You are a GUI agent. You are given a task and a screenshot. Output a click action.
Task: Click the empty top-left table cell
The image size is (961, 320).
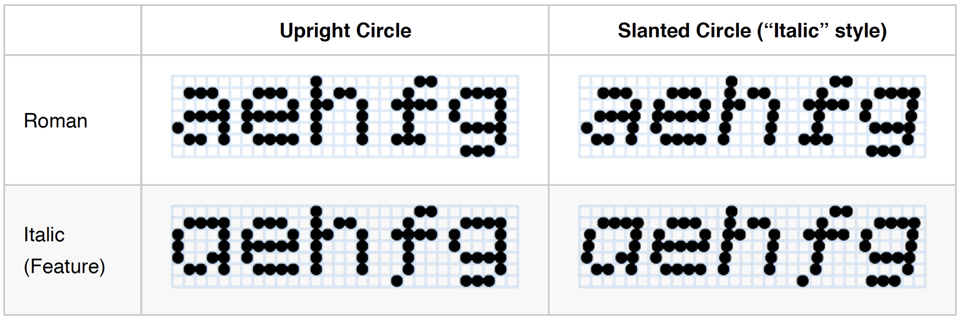coord(73,30)
